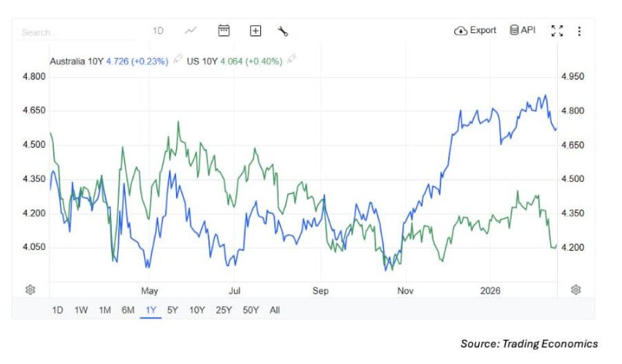Select the 10Y time range
This screenshot has width=622, height=364.
(197, 310)
